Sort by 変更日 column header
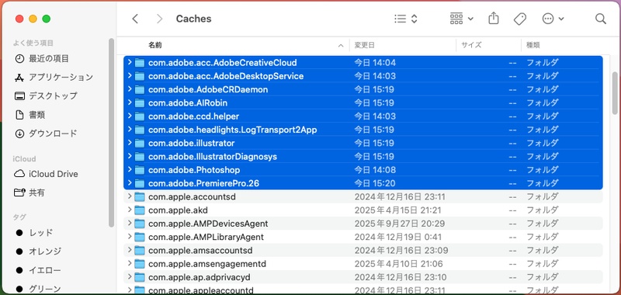The width and height of the screenshot is (621, 295). (364, 45)
